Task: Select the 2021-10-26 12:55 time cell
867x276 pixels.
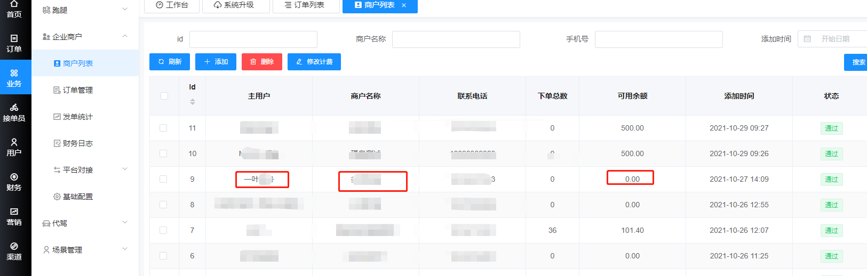Action: pos(739,205)
